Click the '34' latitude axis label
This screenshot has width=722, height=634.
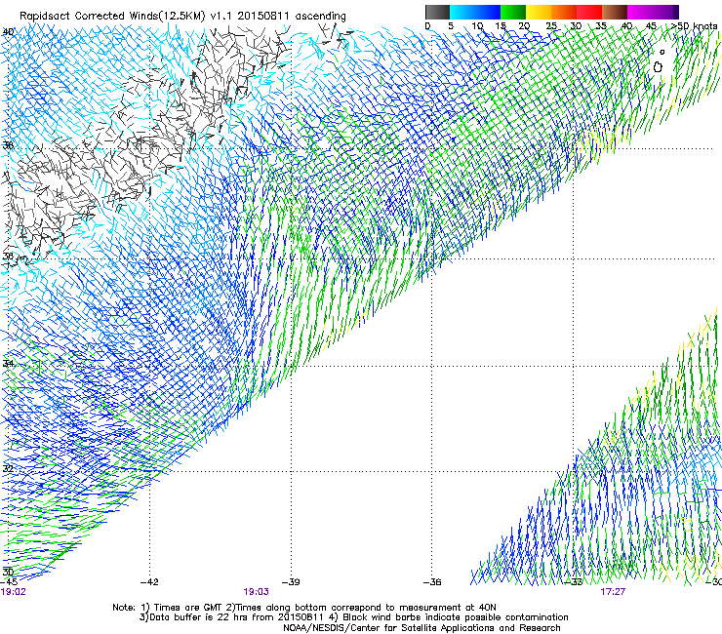8,363
